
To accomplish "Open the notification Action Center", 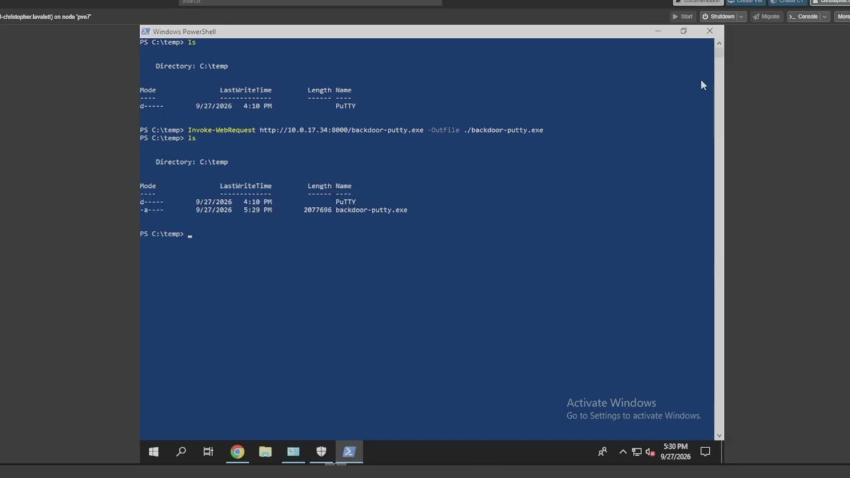I will pyautogui.click(x=705, y=452).
